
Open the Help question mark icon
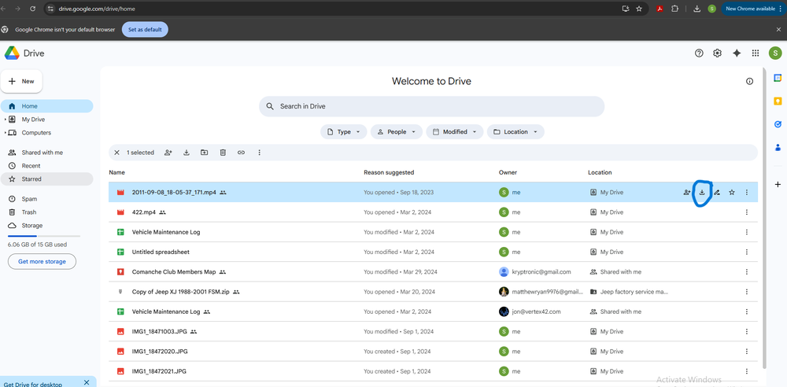click(x=699, y=53)
